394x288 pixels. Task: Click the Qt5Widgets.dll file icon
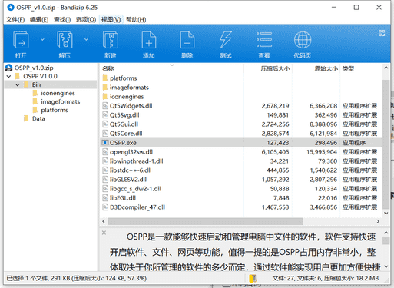click(105, 105)
